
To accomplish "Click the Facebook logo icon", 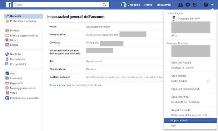I will [x=9, y=5].
